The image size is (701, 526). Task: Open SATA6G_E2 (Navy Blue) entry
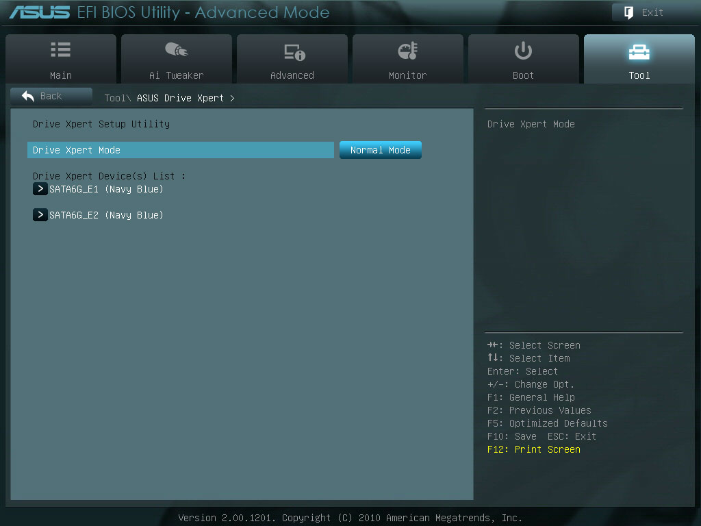click(x=106, y=215)
